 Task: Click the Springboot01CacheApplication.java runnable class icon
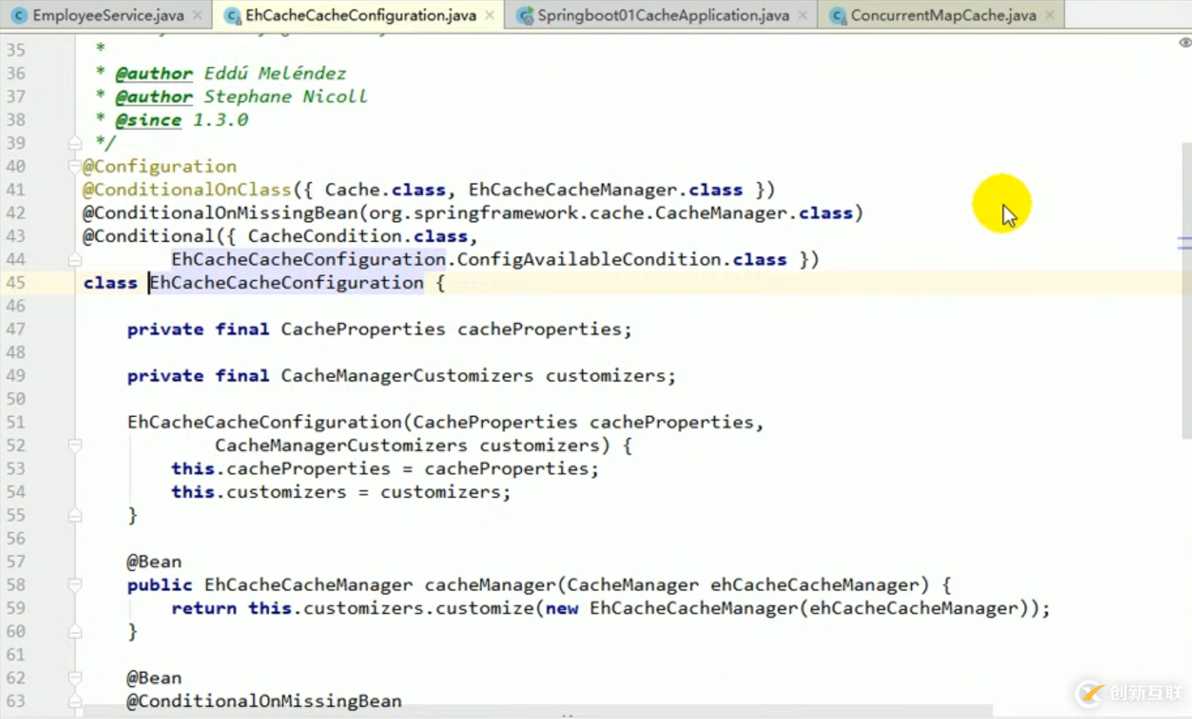525,16
